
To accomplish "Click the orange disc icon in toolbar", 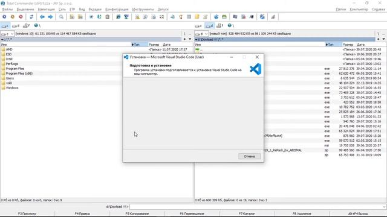I will pyautogui.click(x=12, y=17).
